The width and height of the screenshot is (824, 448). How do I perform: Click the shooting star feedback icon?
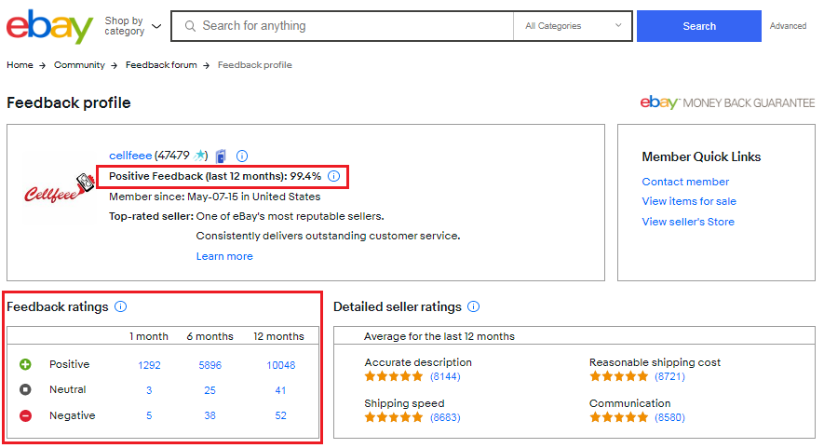(x=199, y=156)
